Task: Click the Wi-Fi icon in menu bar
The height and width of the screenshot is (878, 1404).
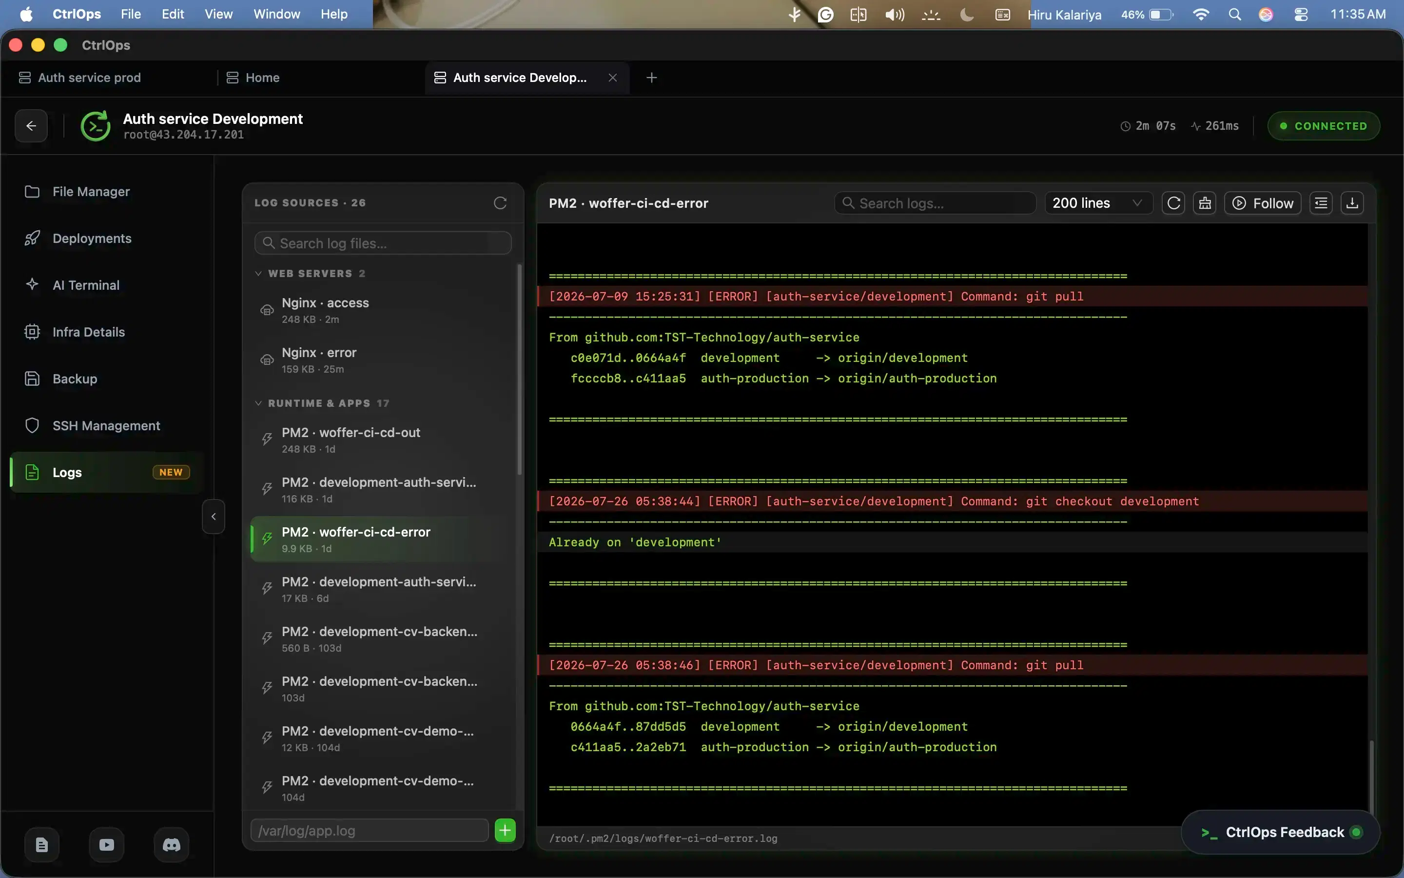Action: click(x=1201, y=15)
